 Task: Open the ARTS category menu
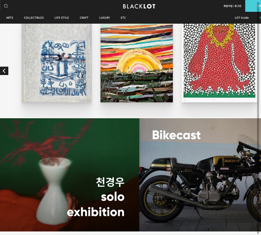[x=10, y=18]
